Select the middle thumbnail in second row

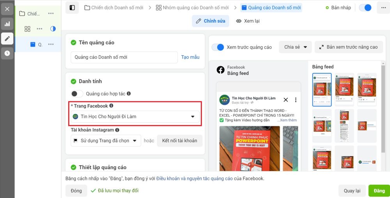[344, 126]
